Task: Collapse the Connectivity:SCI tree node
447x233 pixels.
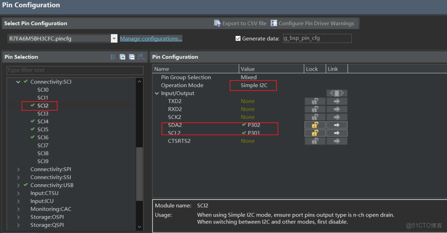Action: [x=18, y=82]
